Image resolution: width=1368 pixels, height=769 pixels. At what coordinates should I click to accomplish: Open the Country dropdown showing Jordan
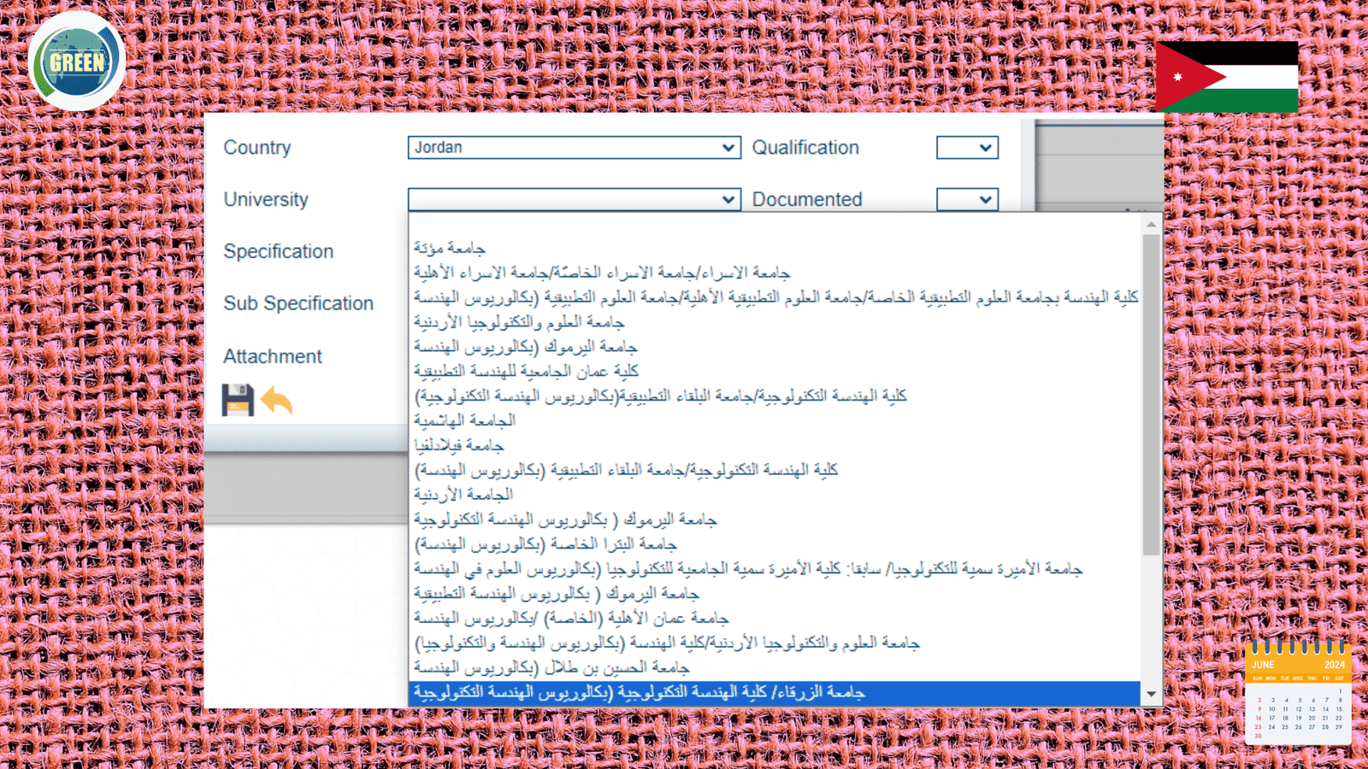pyautogui.click(x=574, y=148)
